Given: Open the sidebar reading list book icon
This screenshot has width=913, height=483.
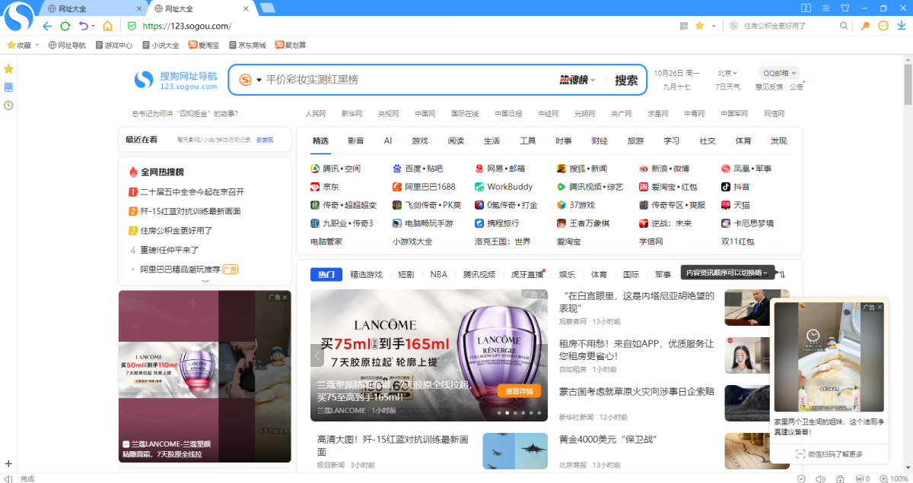Looking at the screenshot, I should click(x=8, y=87).
